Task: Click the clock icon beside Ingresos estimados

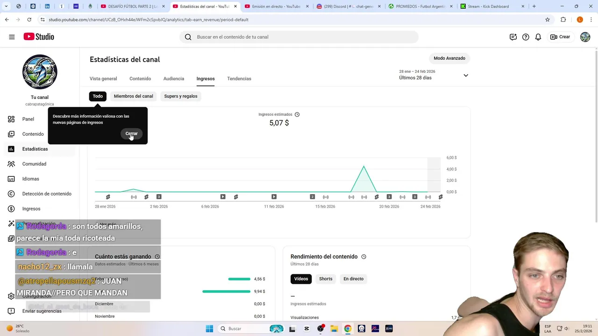Action: coord(297,114)
